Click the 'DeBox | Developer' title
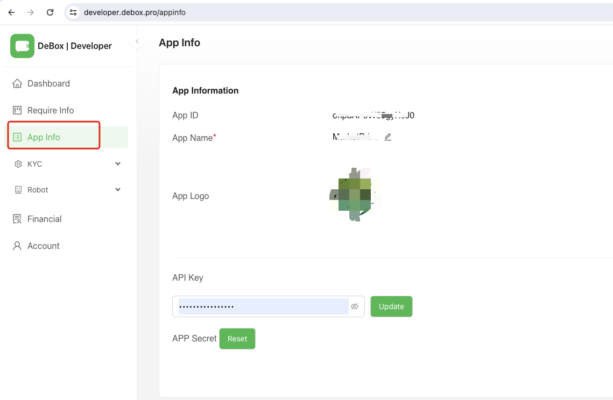613x400 pixels. point(75,46)
